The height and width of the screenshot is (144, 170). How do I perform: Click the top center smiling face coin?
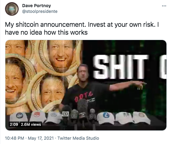click(x=62, y=56)
